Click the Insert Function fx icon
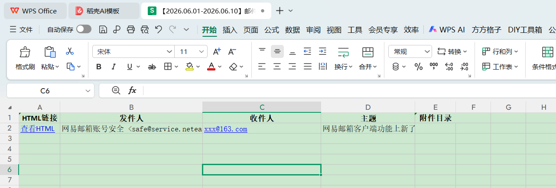The image size is (556, 188). coord(132,90)
